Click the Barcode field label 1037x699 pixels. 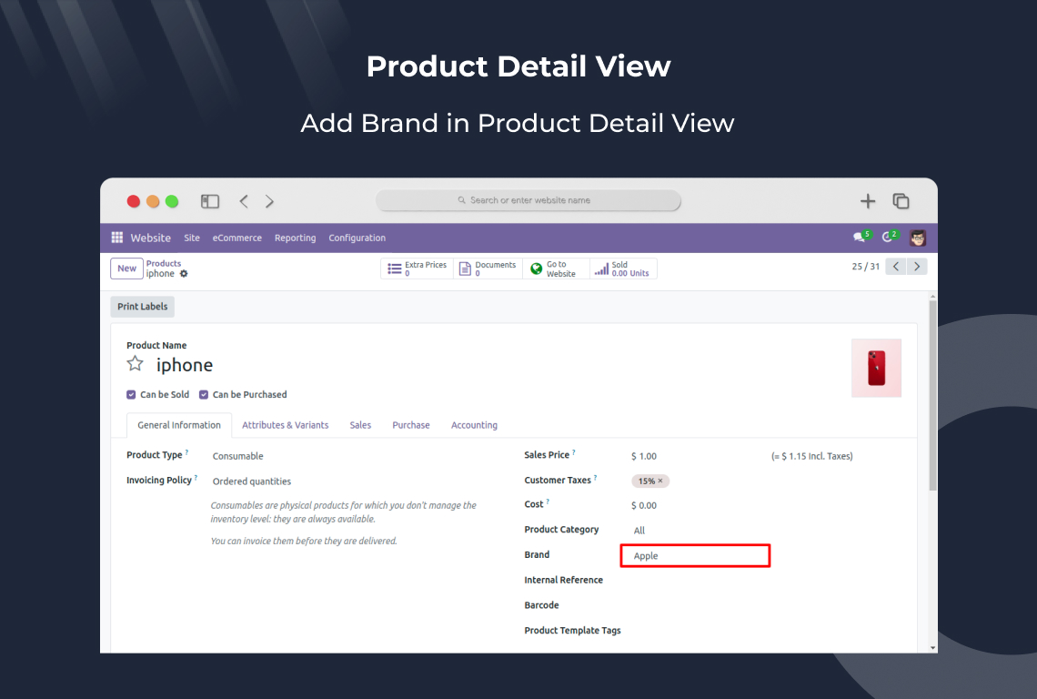tap(541, 605)
